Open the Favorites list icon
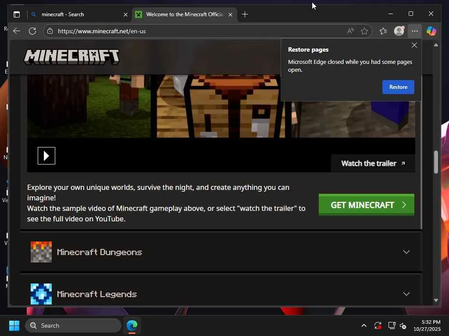The image size is (449, 336). (383, 31)
